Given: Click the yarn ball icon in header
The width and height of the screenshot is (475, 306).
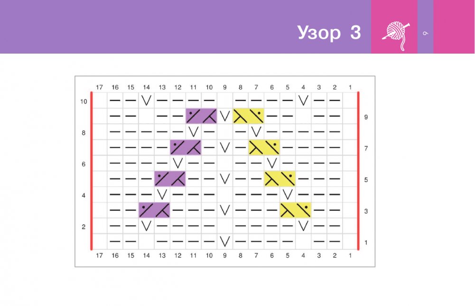Looking at the screenshot, I should pos(394,33).
